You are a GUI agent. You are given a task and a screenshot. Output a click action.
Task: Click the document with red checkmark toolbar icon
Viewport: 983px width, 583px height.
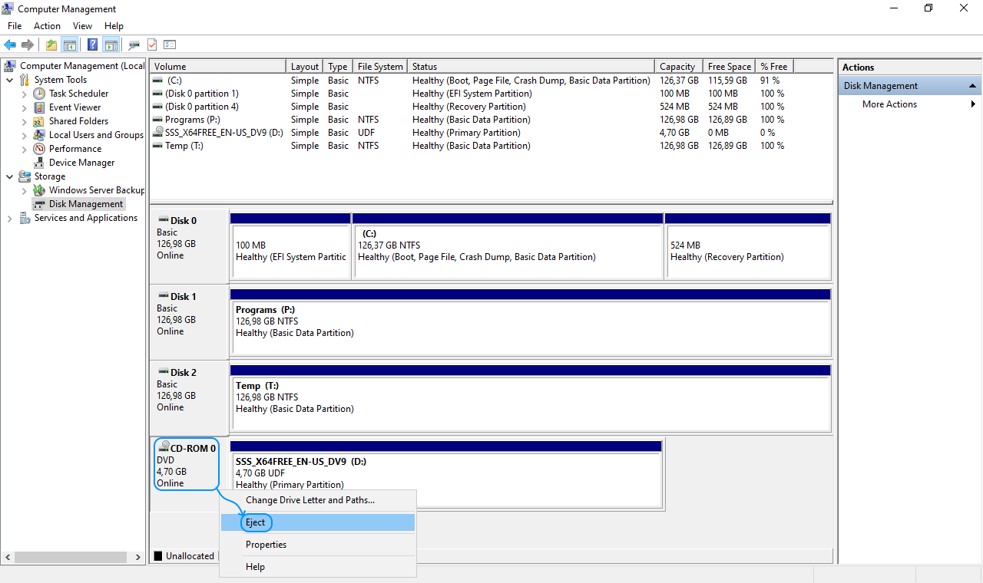(152, 44)
